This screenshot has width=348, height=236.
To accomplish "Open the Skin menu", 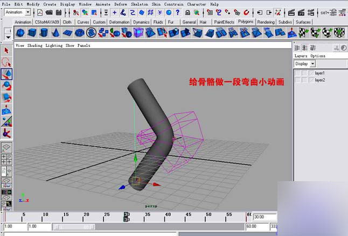I will pos(156,4).
